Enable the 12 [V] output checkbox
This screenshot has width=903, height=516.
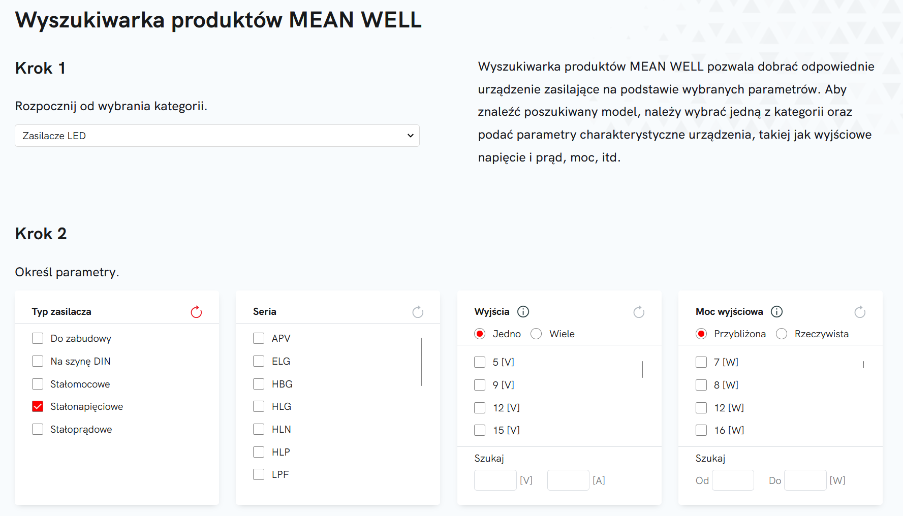coord(480,407)
